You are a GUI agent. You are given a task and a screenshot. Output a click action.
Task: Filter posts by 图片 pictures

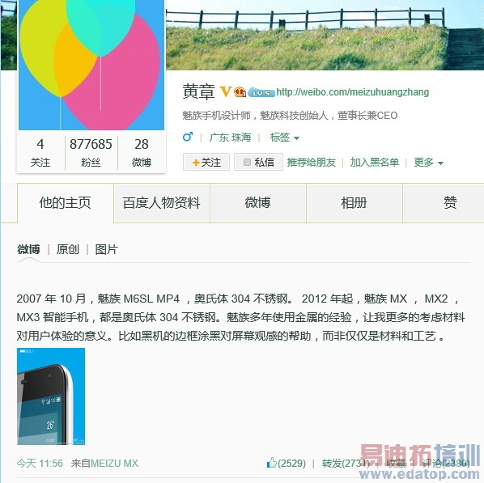107,249
